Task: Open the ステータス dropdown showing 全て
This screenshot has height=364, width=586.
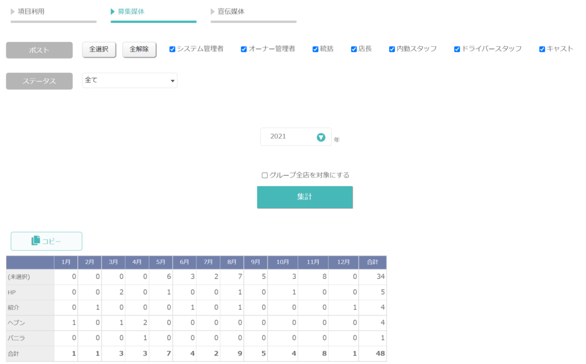Action: [x=130, y=80]
